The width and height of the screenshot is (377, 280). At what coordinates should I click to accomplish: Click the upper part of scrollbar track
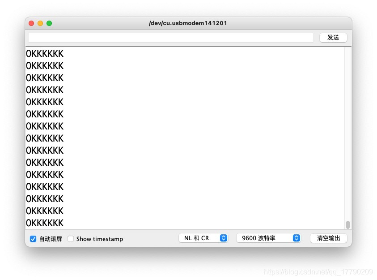pyautogui.click(x=348, y=90)
